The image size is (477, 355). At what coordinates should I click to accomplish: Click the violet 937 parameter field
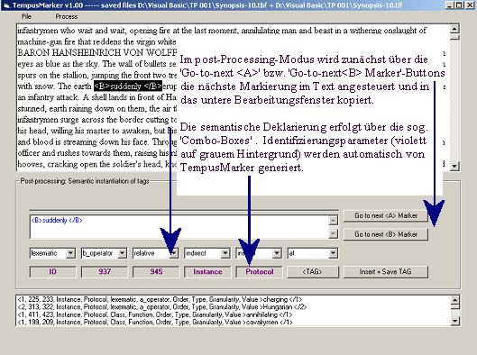tap(105, 272)
